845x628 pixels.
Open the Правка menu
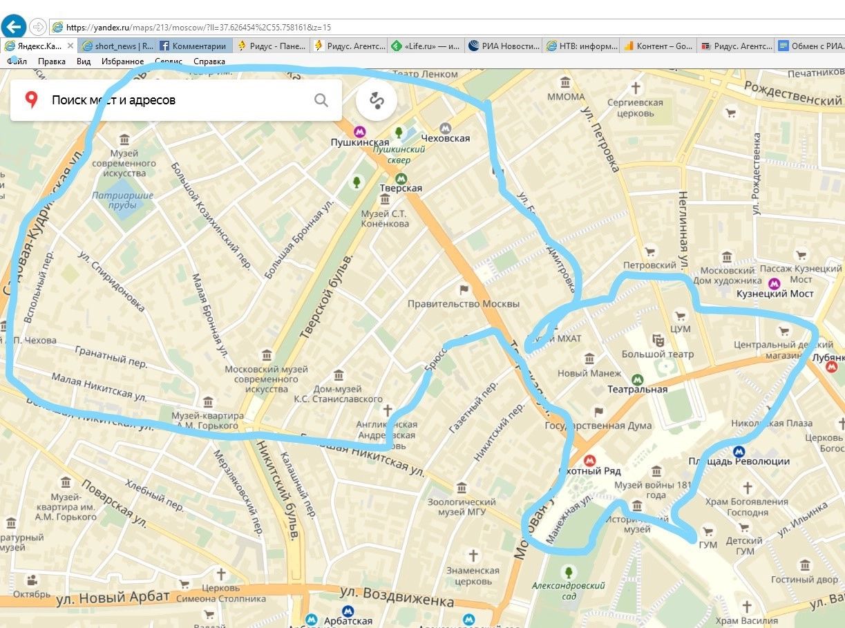point(52,61)
